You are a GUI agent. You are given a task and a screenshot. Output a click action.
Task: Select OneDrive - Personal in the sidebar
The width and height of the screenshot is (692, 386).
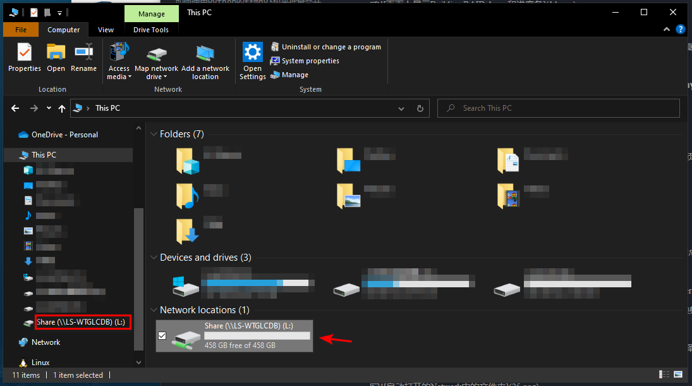(64, 135)
